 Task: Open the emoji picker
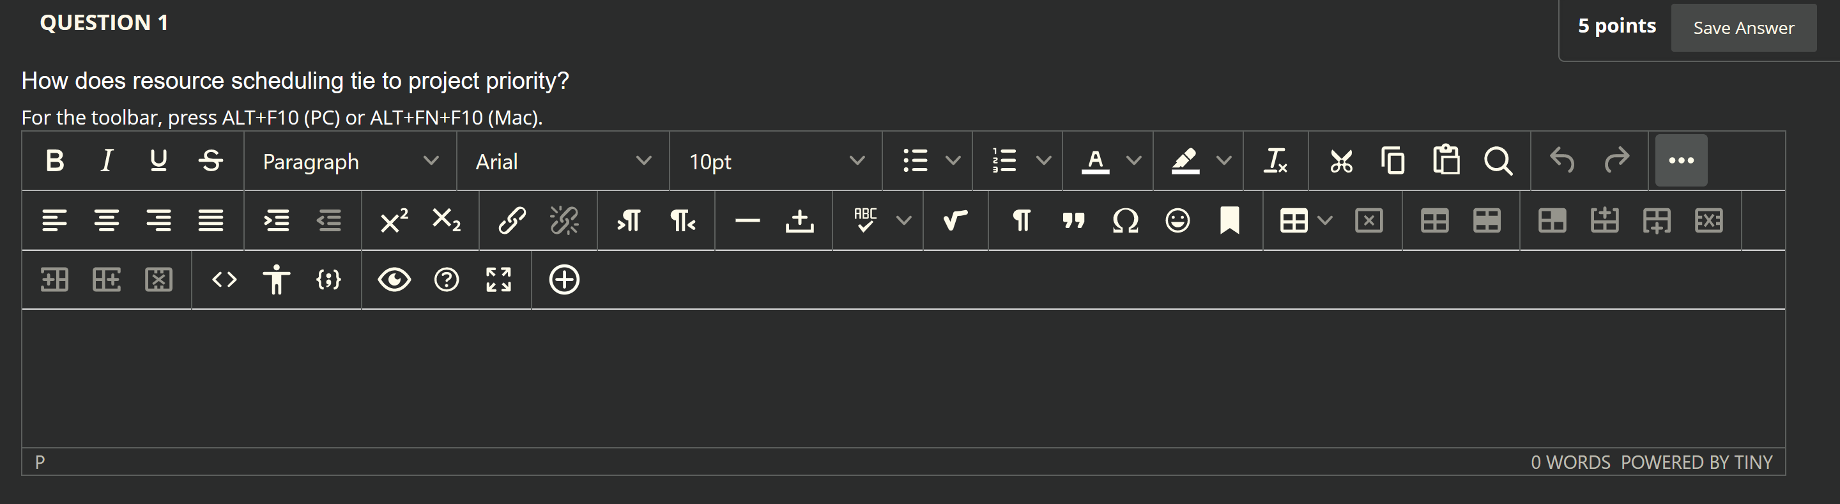tap(1178, 221)
